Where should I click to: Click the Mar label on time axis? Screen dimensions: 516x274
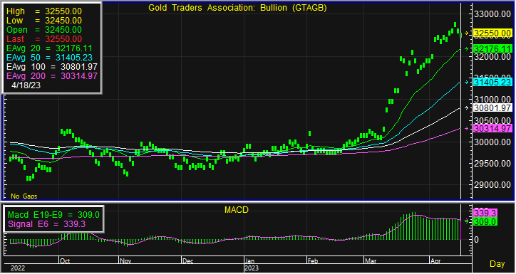[x=371, y=261]
